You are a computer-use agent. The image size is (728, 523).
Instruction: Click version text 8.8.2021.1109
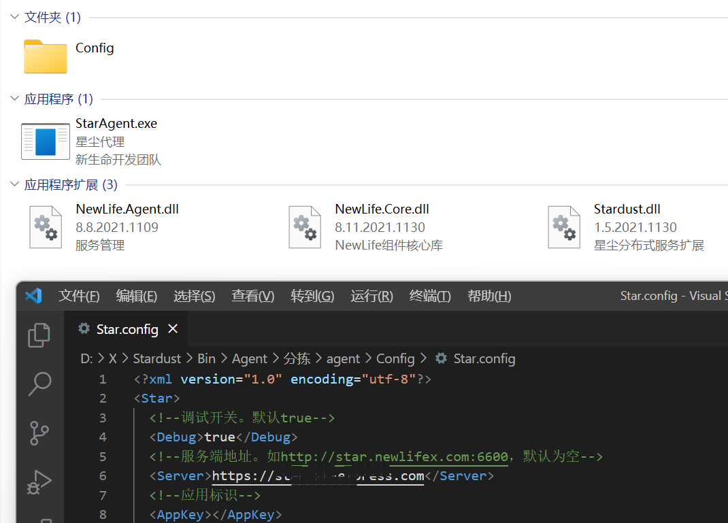coord(116,227)
